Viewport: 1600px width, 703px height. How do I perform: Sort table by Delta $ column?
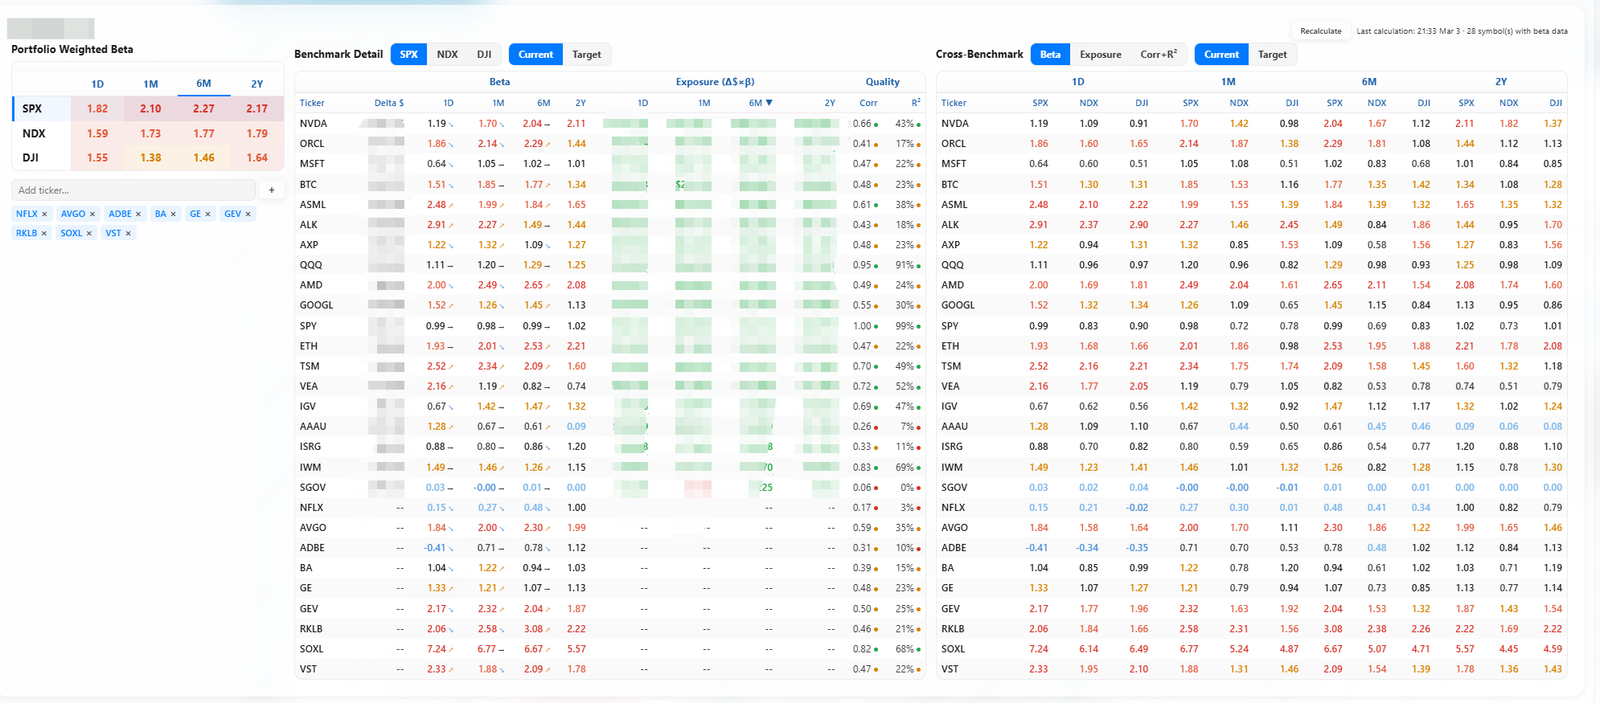(389, 103)
